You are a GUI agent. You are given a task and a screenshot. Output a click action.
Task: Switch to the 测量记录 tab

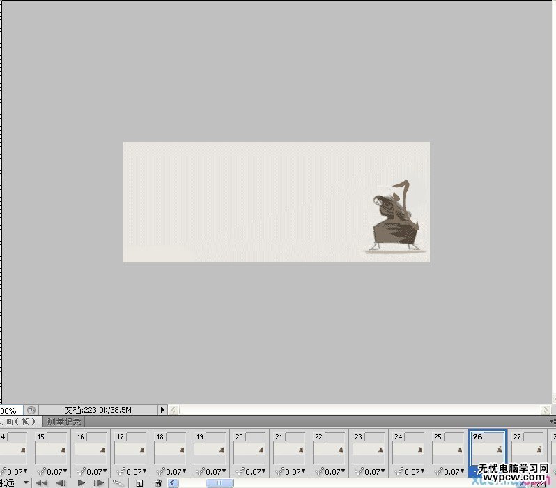coord(64,421)
